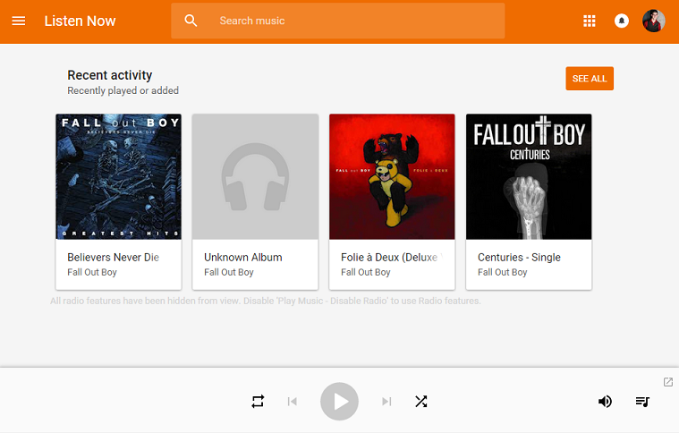
Task: Open the Unknown Album headphones cover
Action: coord(256,176)
